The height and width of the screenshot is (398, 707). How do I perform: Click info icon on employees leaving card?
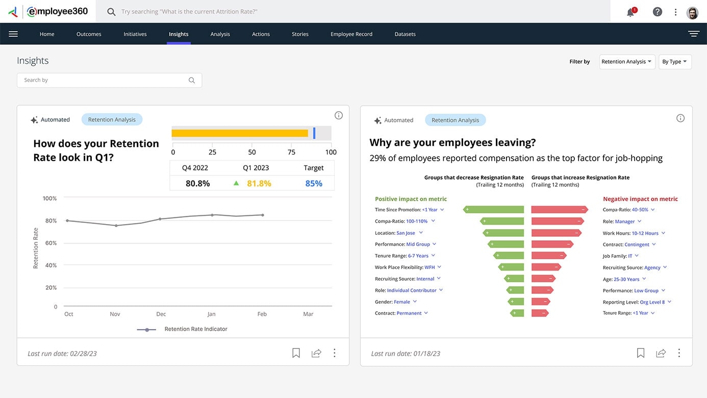tap(680, 118)
